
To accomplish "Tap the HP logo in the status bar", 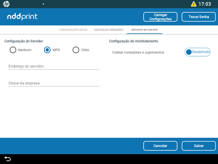I will pos(6,4).
